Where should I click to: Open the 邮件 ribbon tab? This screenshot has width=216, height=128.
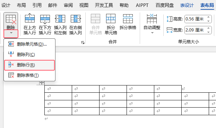coord(53,5)
